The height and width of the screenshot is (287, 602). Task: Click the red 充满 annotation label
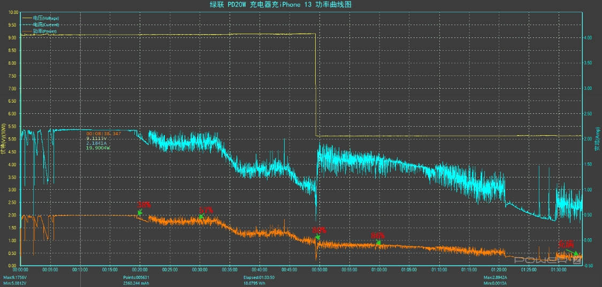pyautogui.click(x=566, y=243)
